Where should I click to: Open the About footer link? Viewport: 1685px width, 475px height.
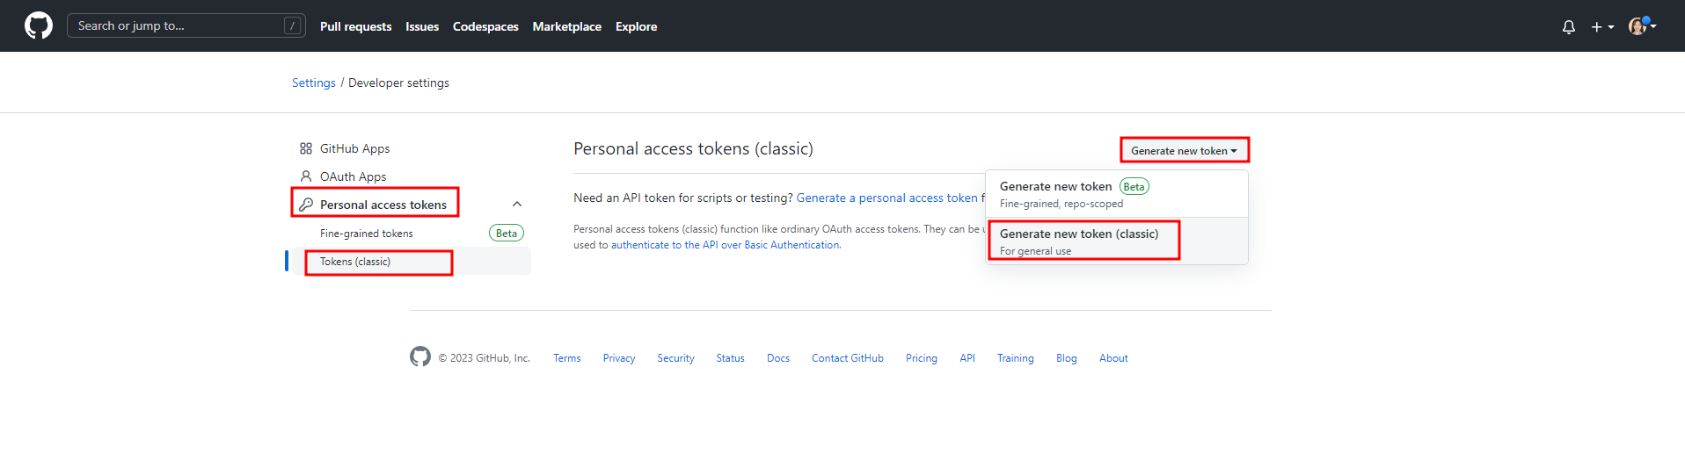click(x=1113, y=358)
